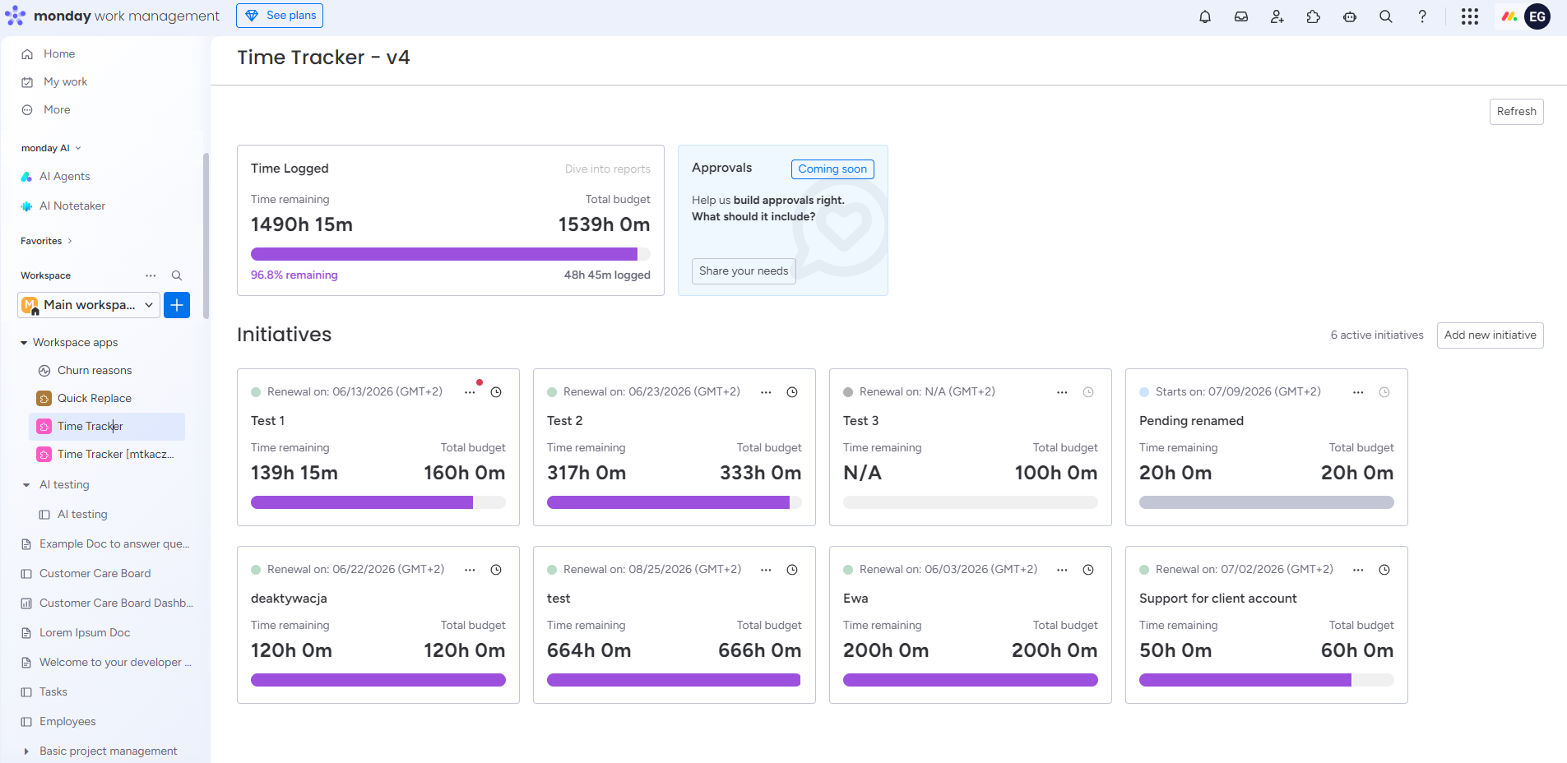Image resolution: width=1567 pixels, height=763 pixels.
Task: Click the invite members icon
Action: click(1277, 16)
